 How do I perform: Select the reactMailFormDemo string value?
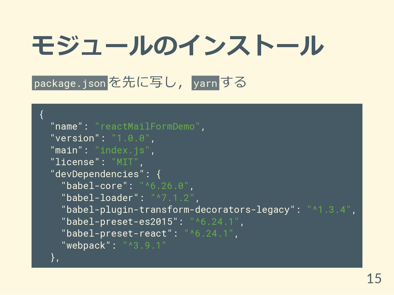pos(147,127)
